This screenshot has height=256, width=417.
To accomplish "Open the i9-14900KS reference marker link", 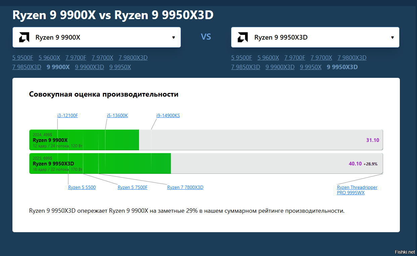I will coord(168,115).
